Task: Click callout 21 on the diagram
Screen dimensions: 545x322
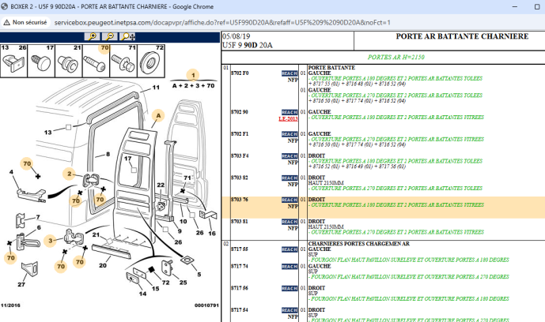Action: tap(96, 235)
